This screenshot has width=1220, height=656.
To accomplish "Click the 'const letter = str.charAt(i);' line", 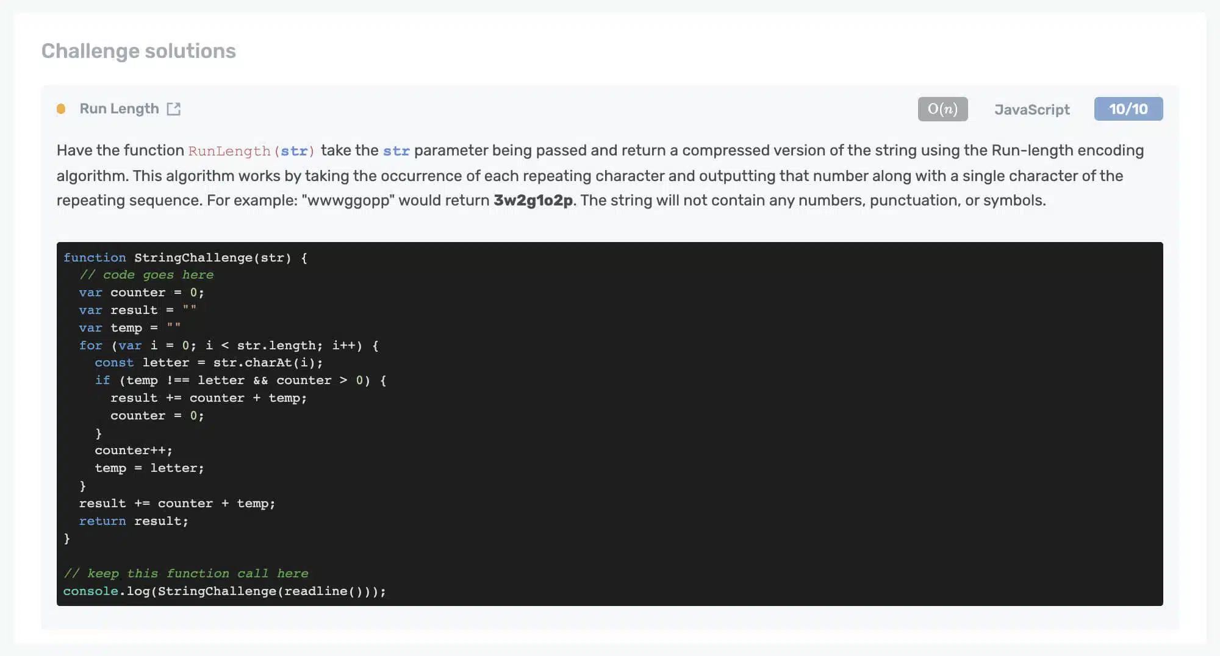I will pyautogui.click(x=209, y=363).
